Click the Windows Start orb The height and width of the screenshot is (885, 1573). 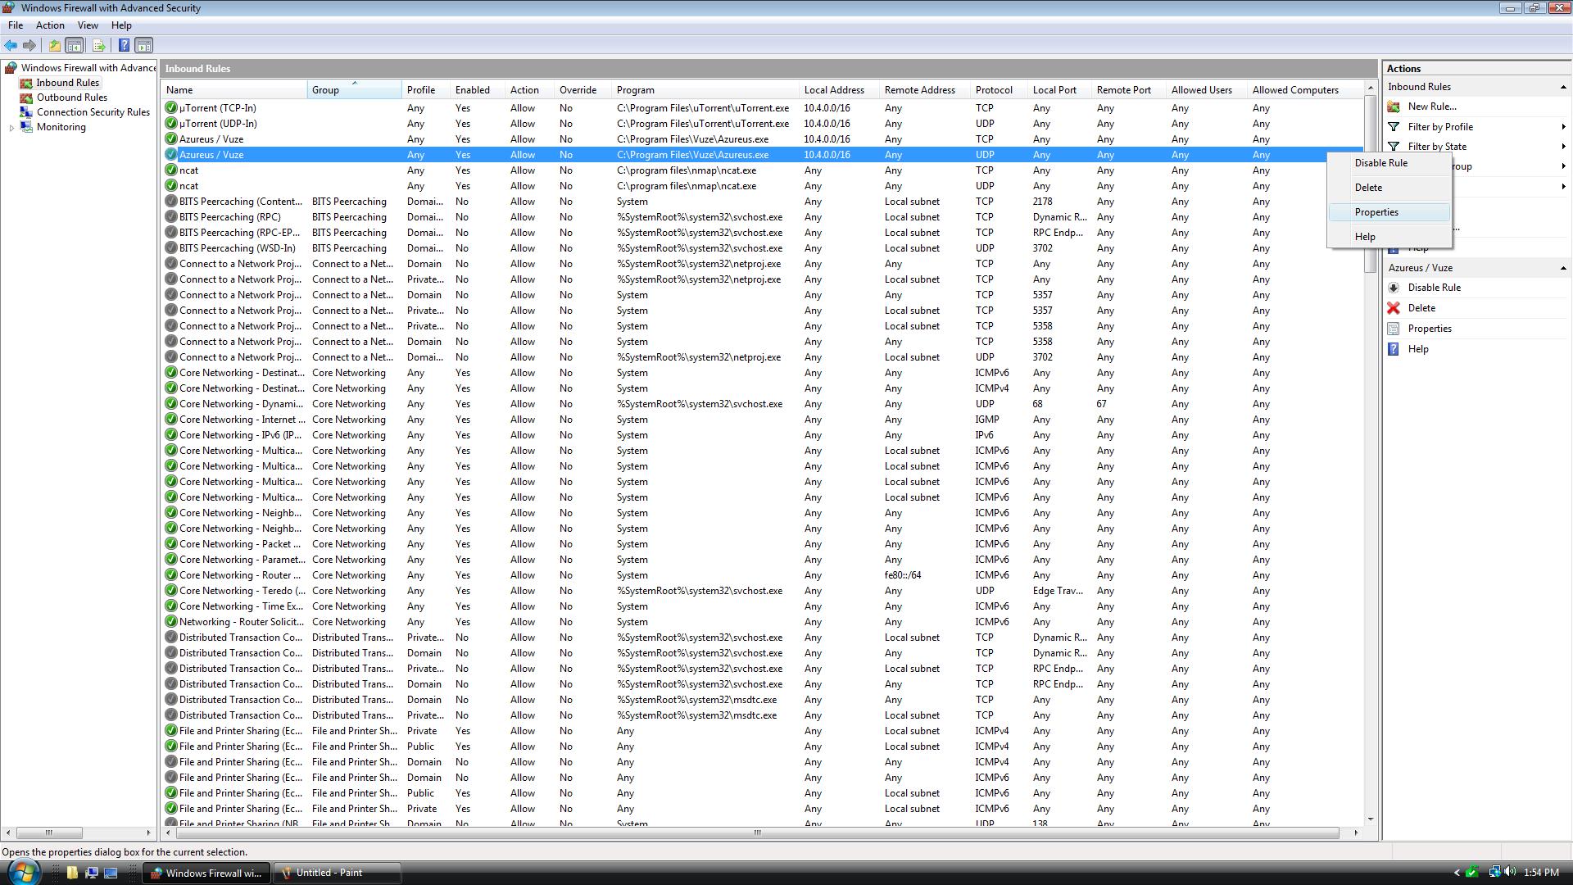click(x=22, y=871)
